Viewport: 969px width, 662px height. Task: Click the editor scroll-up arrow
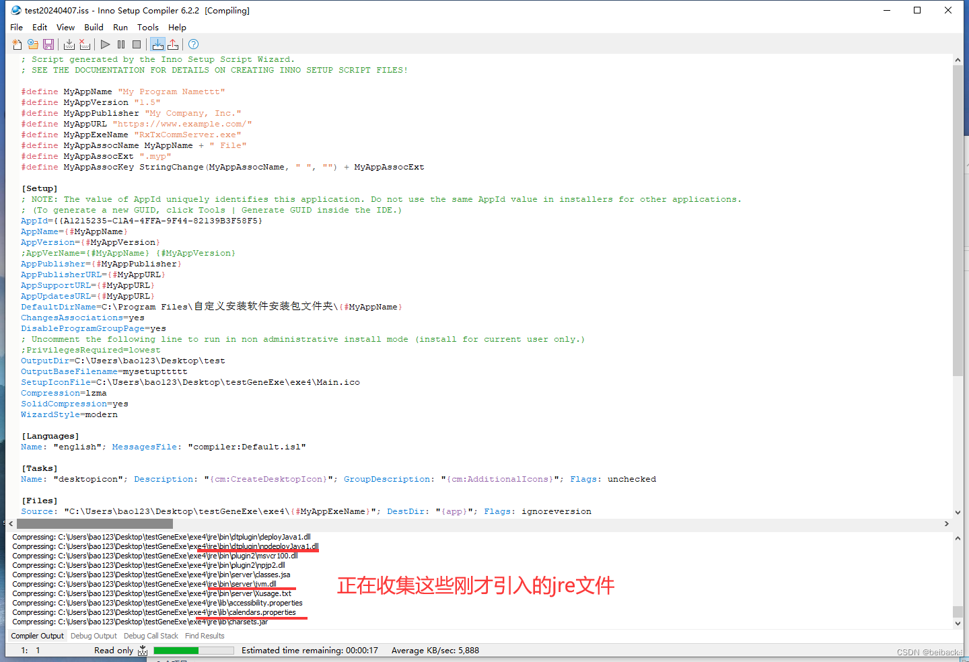958,60
